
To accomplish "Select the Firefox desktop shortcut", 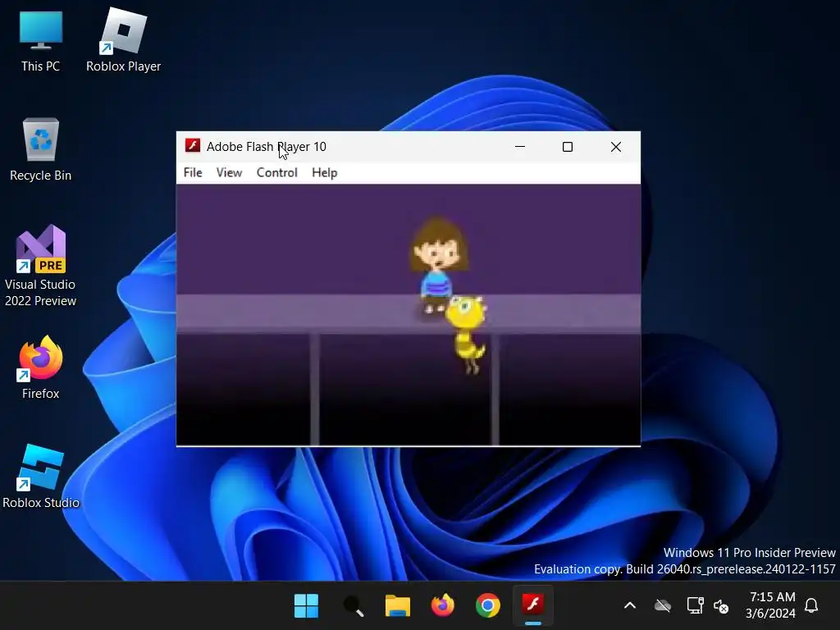I will click(41, 367).
